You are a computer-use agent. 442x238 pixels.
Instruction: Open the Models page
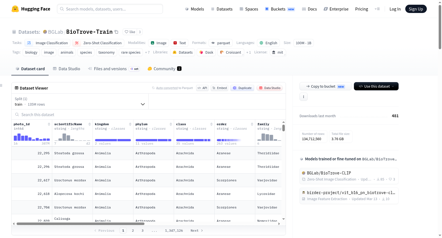point(194,9)
